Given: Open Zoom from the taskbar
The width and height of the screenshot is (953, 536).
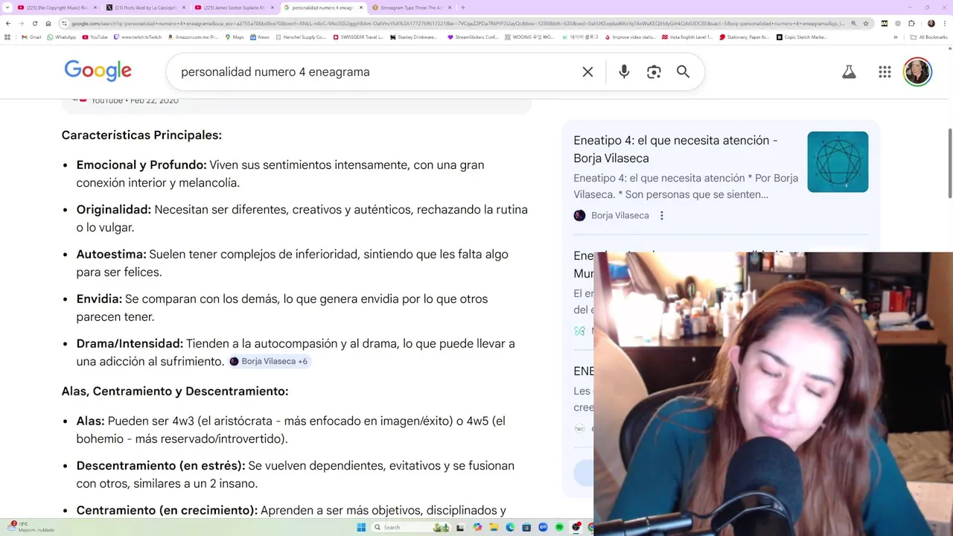Looking at the screenshot, I should [x=543, y=527].
